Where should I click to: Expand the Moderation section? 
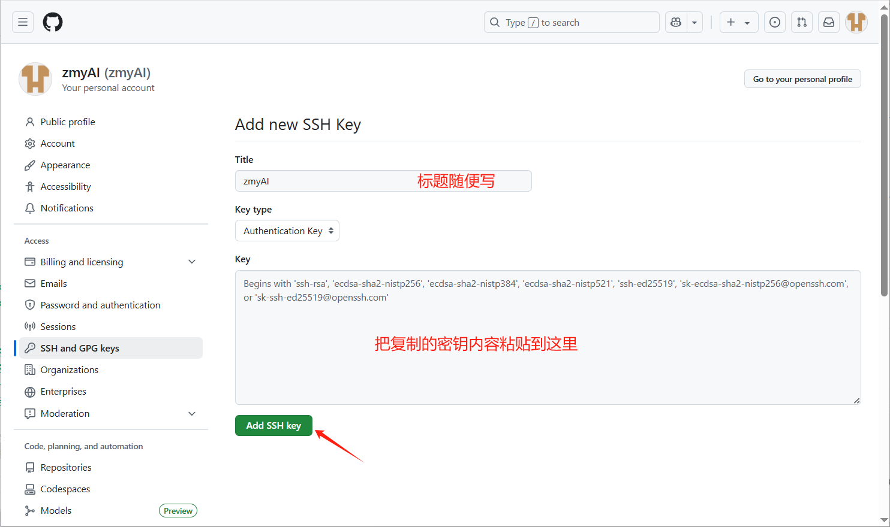[192, 413]
